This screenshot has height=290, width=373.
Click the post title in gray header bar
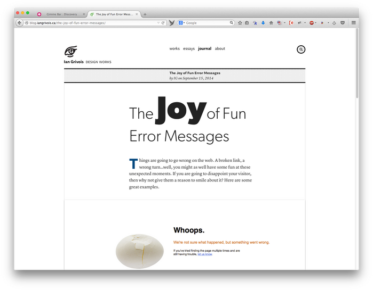click(195, 73)
